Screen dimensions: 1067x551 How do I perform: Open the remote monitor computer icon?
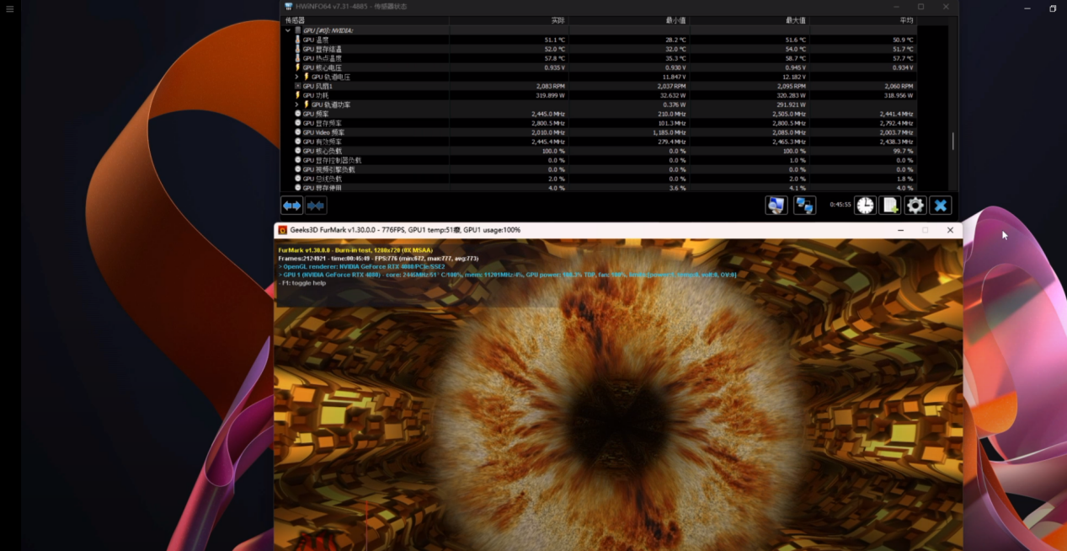click(x=776, y=206)
